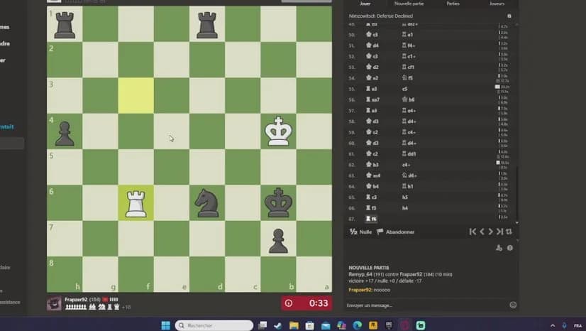The width and height of the screenshot is (586, 331).
Task: Click the white rook on f6
Action: [x=136, y=203]
